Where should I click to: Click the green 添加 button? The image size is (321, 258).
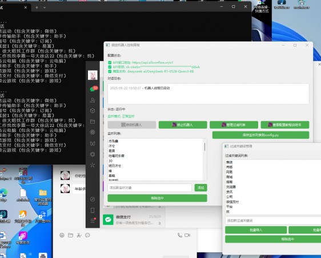(200, 187)
